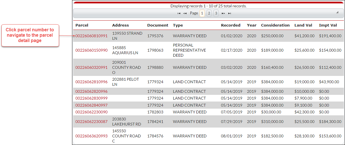
Task: Open parcel 00226062820996
Action: pos(92,91)
